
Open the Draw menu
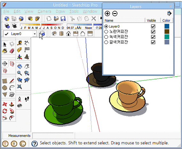tap(60, 11)
